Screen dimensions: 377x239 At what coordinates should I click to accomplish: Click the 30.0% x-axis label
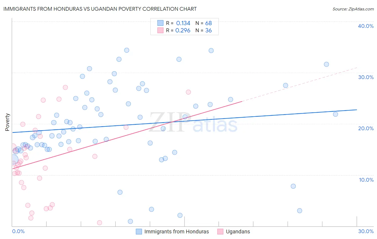tap(366, 231)
